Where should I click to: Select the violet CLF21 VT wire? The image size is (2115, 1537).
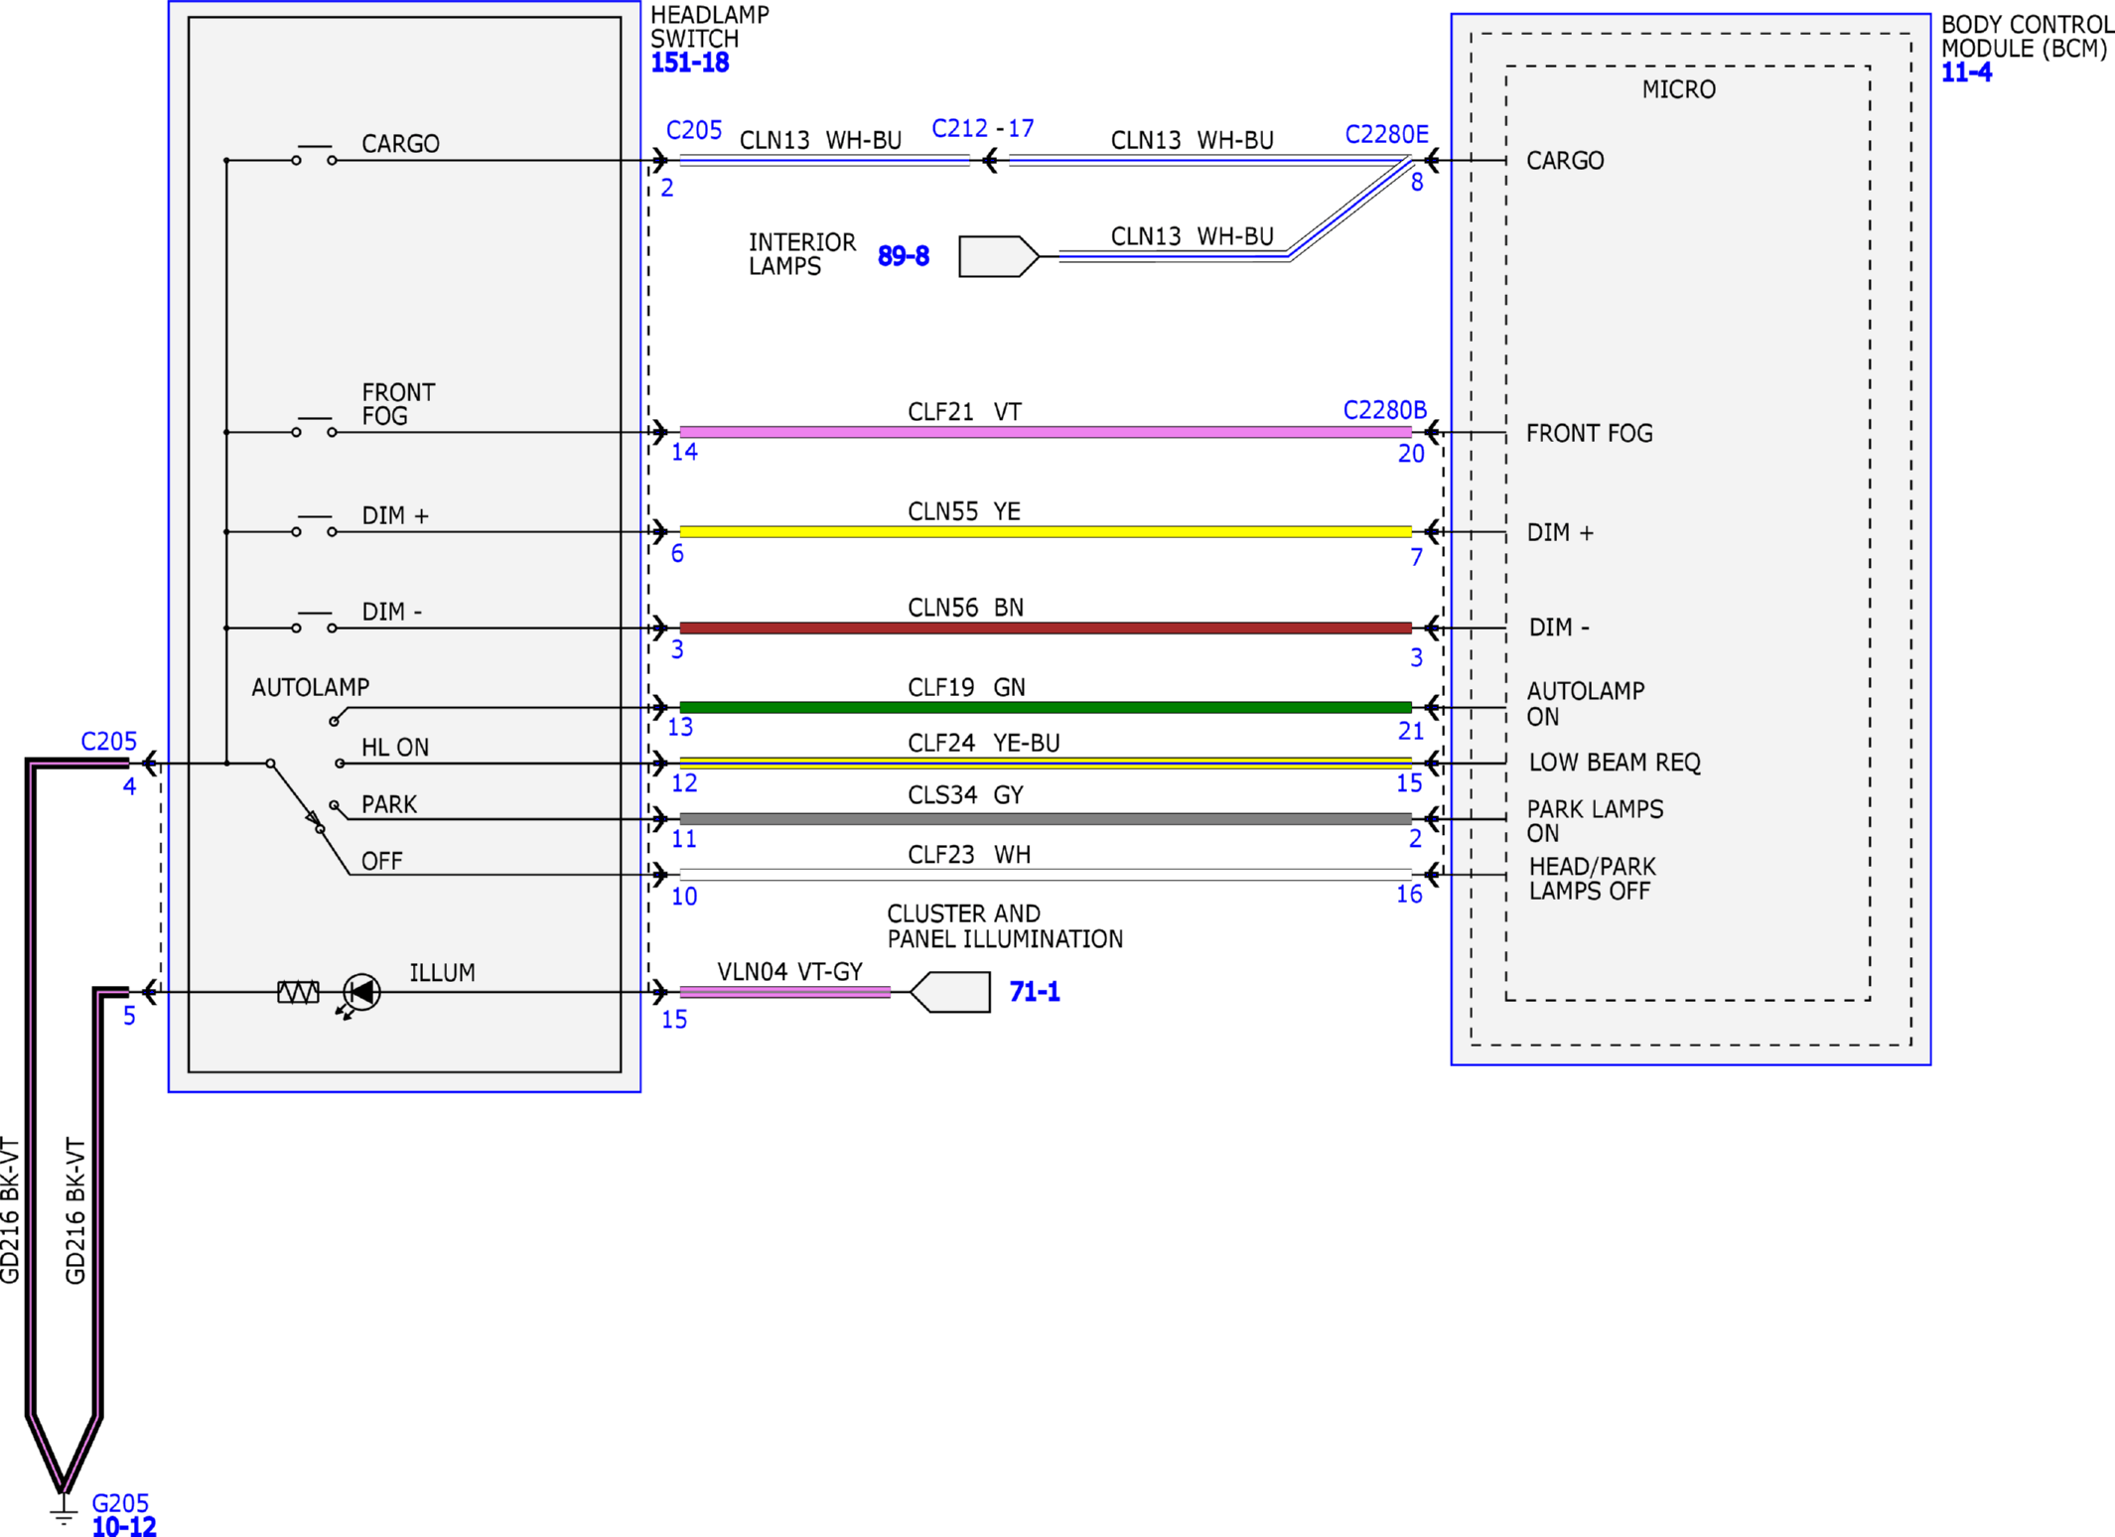1046,432
